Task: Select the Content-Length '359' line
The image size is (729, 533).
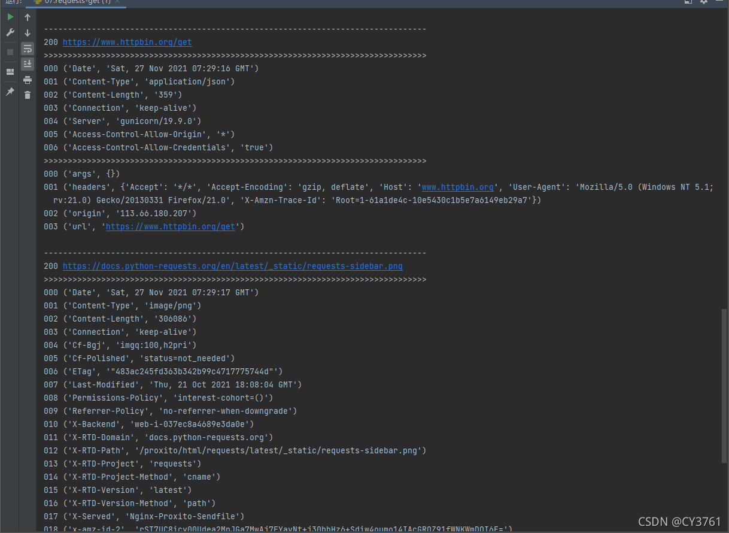Action: tap(113, 95)
